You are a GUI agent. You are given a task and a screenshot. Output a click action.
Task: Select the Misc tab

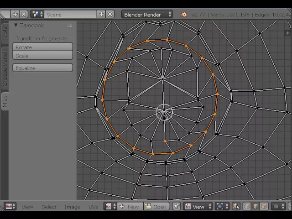tap(5, 101)
